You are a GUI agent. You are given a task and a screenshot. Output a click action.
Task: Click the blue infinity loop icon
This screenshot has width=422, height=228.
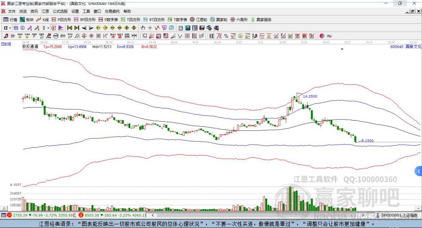tap(329, 36)
